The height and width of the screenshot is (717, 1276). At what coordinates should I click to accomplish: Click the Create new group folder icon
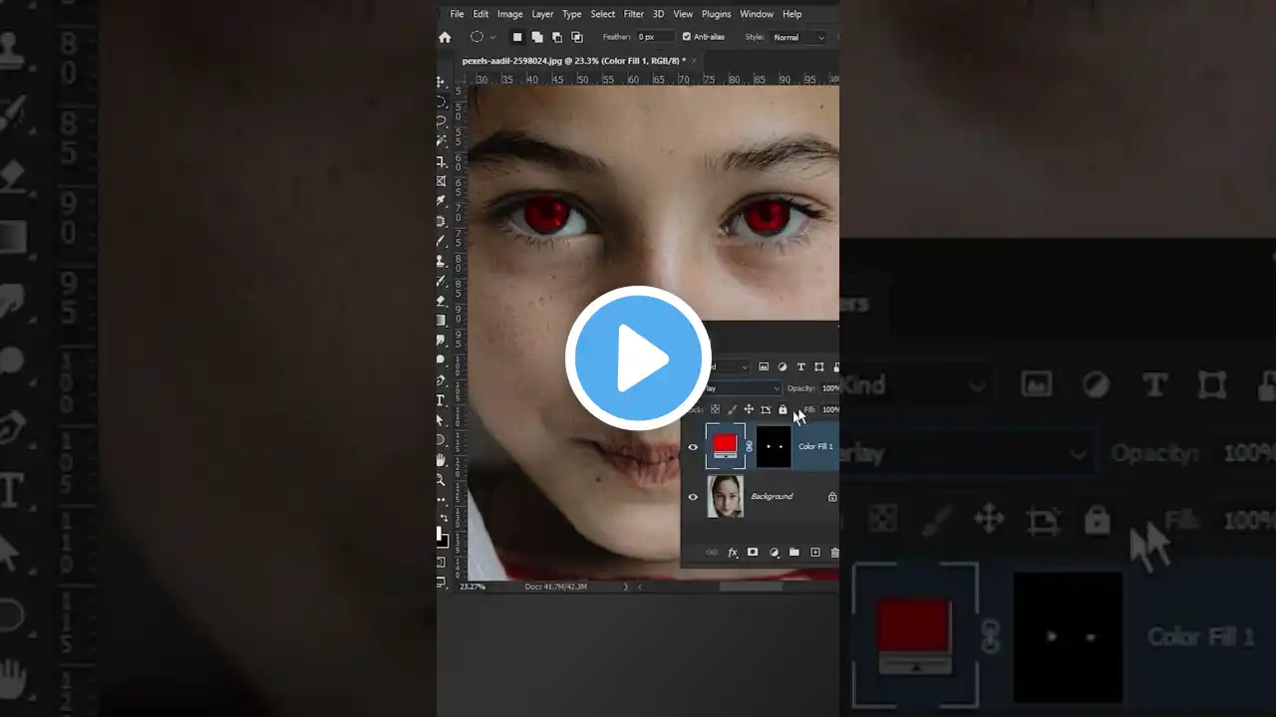[x=794, y=552]
